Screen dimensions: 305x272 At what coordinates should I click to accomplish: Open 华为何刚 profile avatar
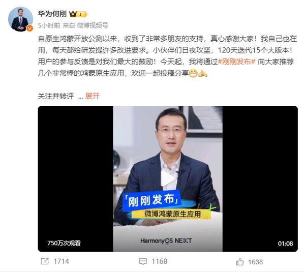[x=20, y=19]
